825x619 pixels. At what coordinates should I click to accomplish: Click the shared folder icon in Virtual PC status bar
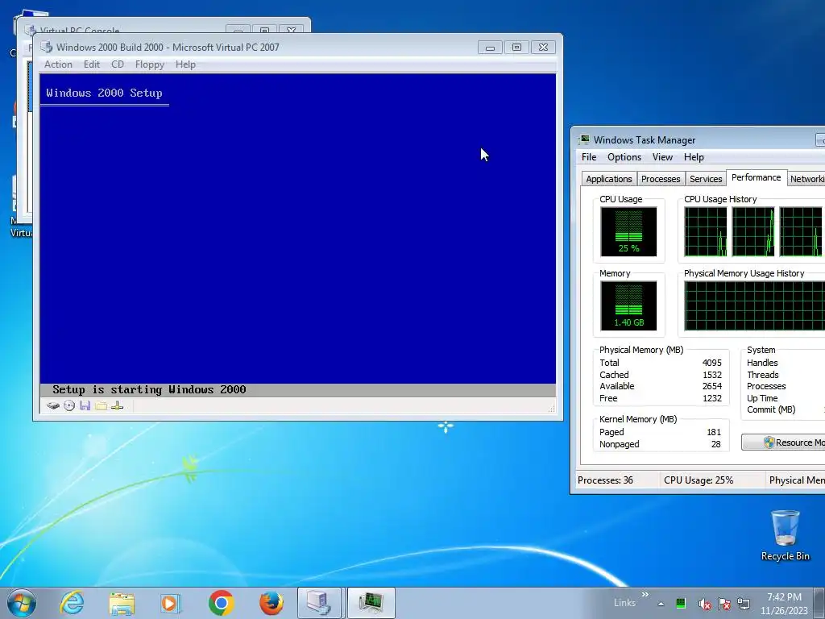tap(101, 405)
